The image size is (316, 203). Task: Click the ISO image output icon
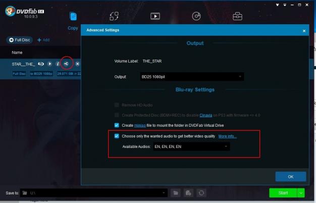pyautogui.click(x=188, y=193)
